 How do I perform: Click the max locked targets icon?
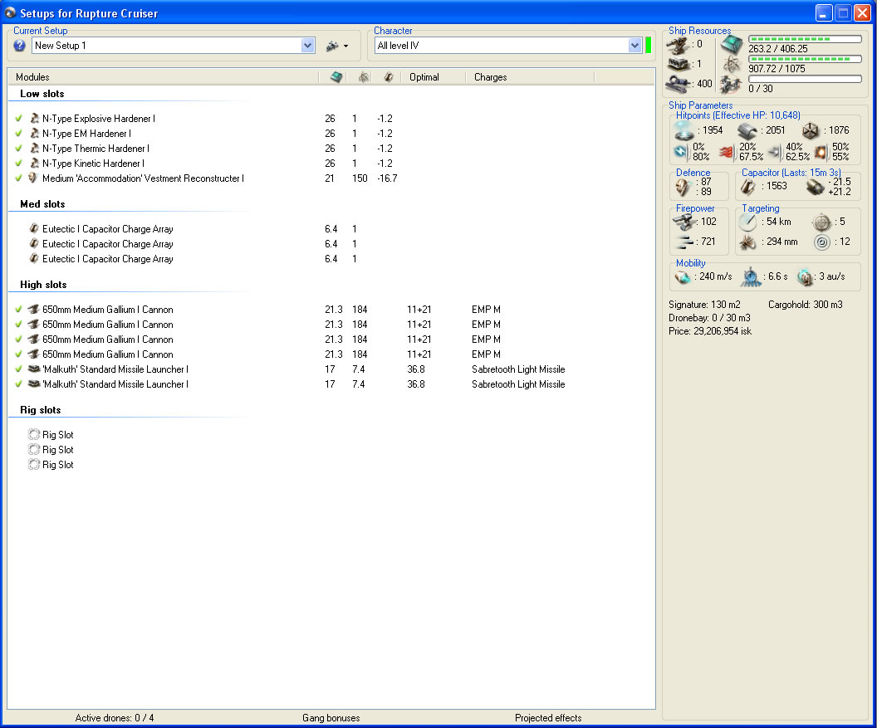821,222
